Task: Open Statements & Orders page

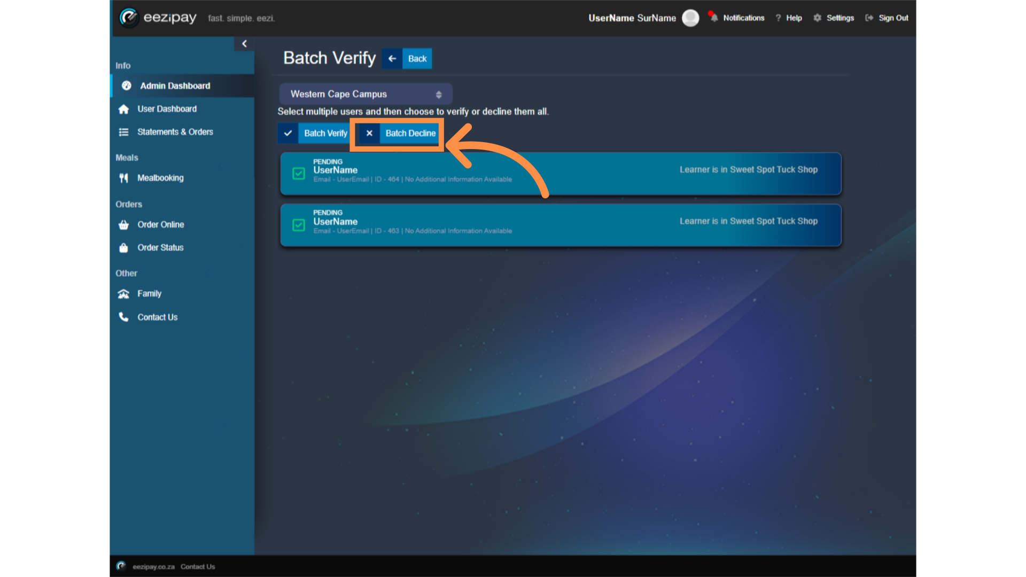Action: [x=175, y=132]
